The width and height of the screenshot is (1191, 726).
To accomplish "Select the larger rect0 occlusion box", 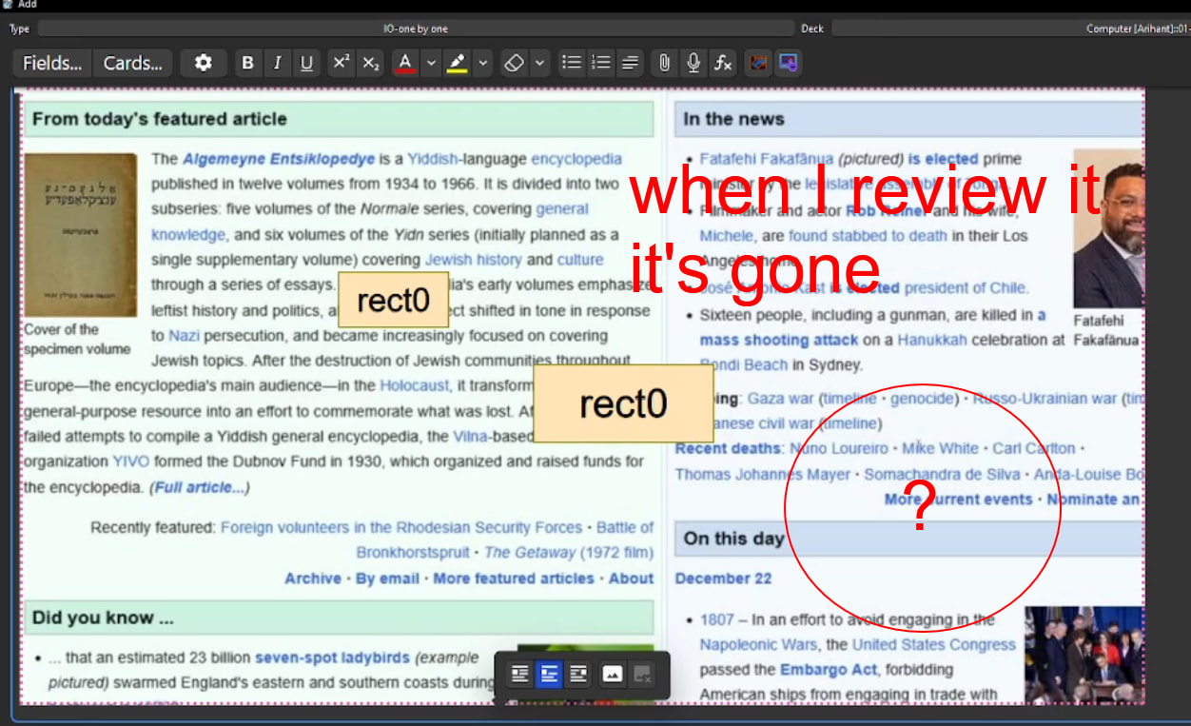I will coord(623,403).
